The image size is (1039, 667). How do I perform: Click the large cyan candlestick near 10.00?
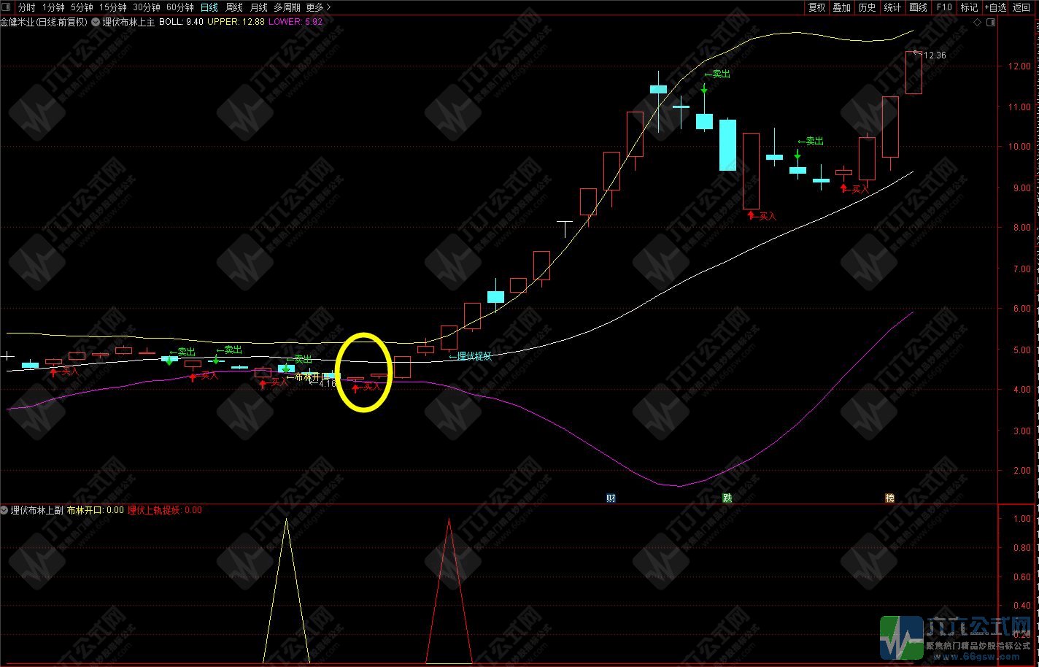(727, 144)
